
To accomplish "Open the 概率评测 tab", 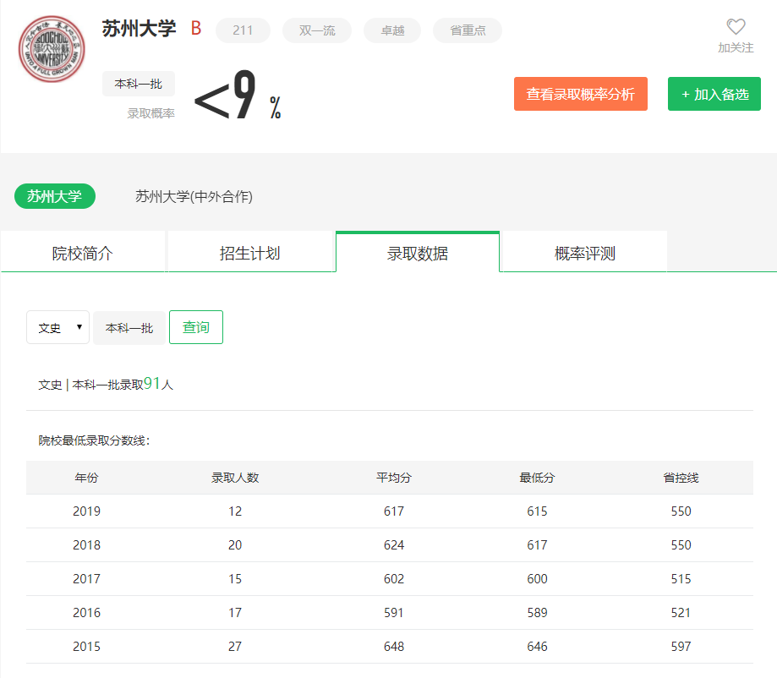I will pyautogui.click(x=585, y=253).
